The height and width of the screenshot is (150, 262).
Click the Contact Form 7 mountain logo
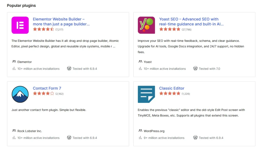(x=20, y=94)
